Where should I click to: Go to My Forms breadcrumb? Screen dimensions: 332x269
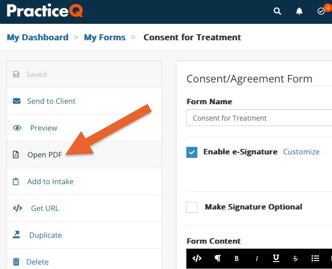coord(105,37)
